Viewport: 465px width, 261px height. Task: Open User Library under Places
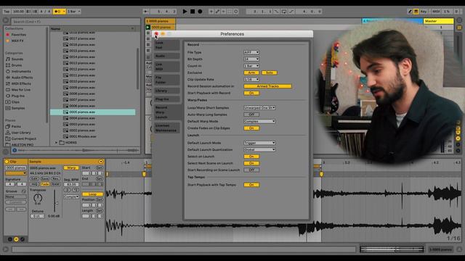[21, 133]
